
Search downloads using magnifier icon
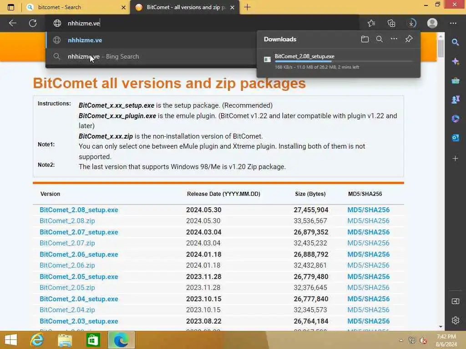point(379,39)
